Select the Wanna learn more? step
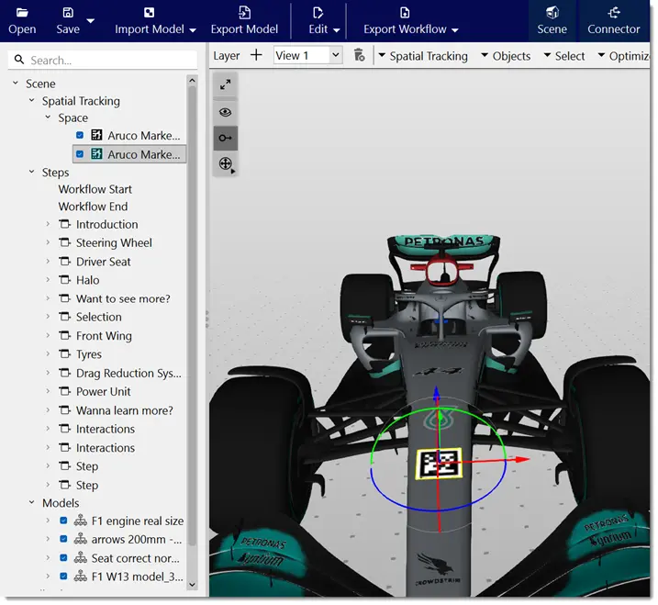 124,410
